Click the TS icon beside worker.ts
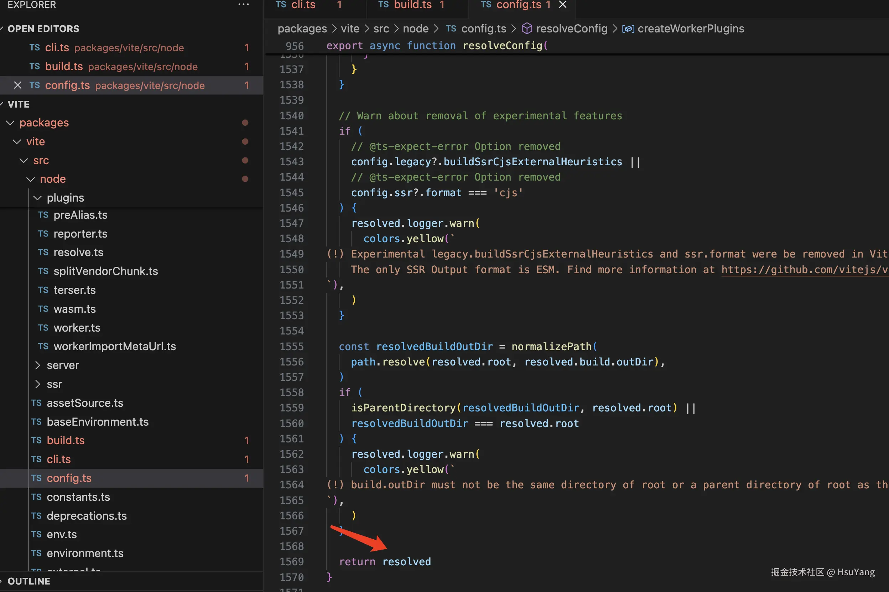The image size is (889, 592). coord(43,328)
